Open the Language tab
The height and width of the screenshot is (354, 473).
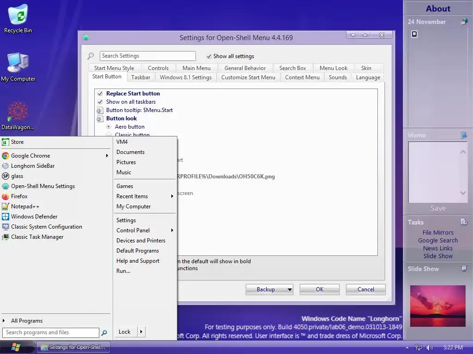[368, 77]
